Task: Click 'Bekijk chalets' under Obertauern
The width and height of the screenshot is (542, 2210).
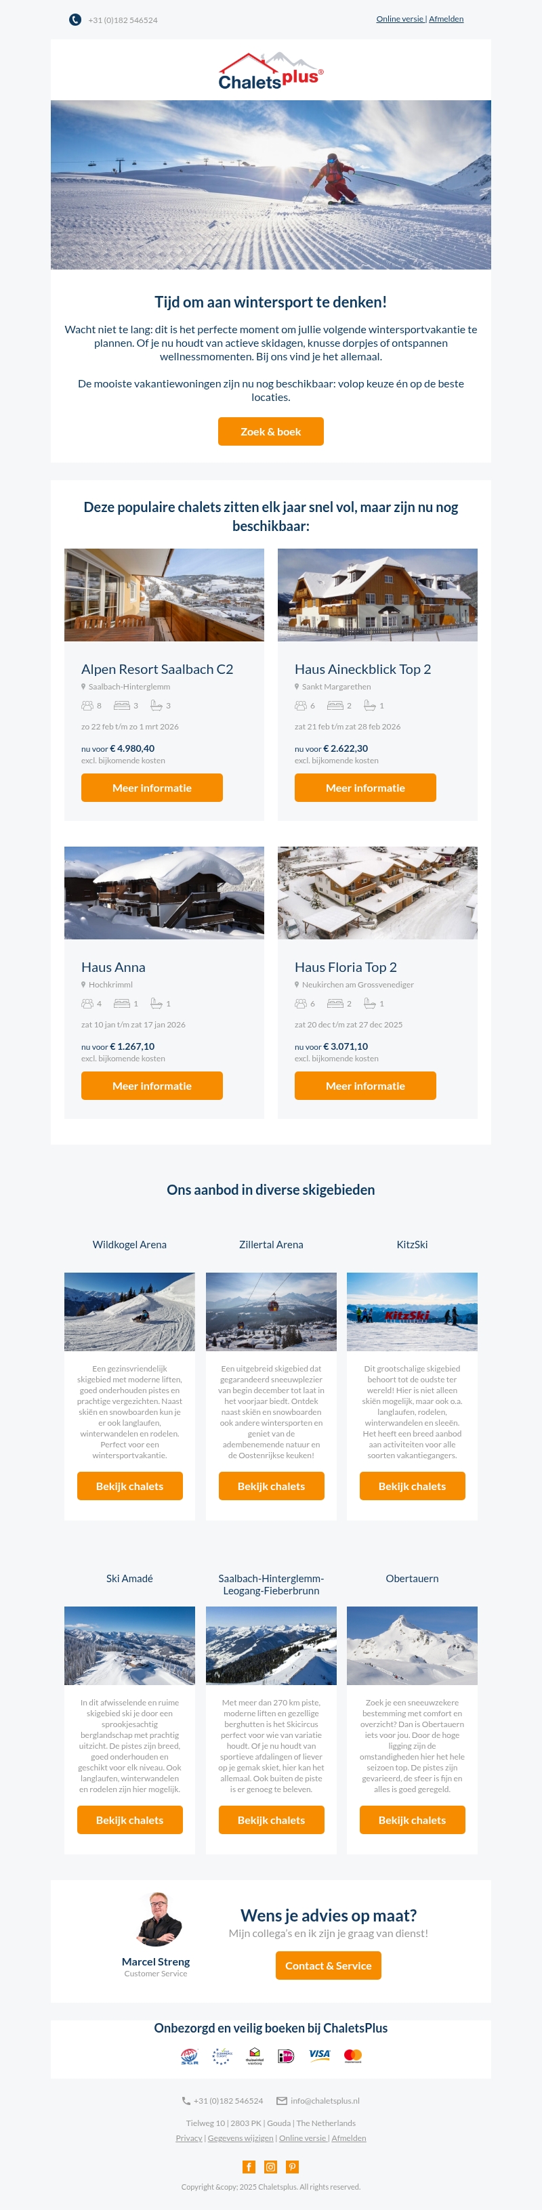Action: [x=412, y=1820]
